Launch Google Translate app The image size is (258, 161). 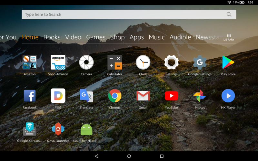[x=86, y=96]
